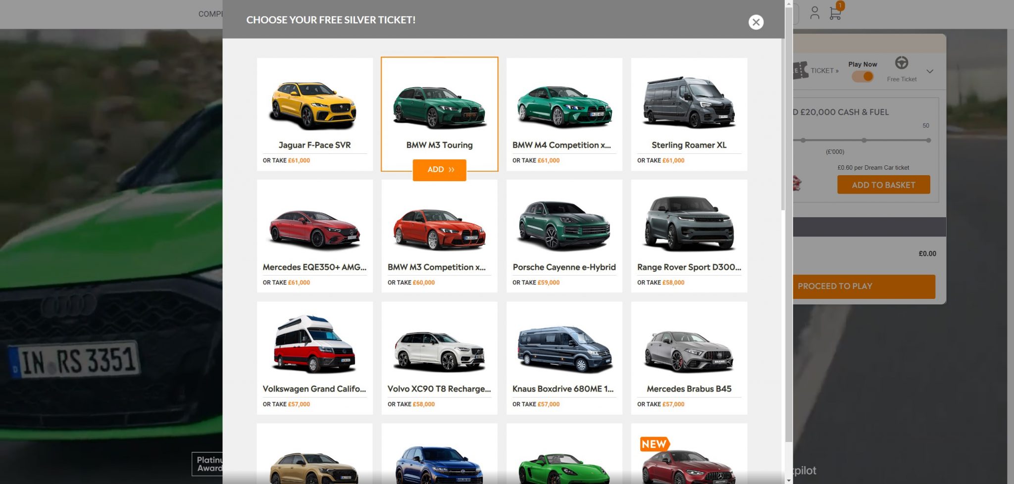Click the Free Ticket steering wheel icon
Screen dimensions: 1014x484
tap(901, 63)
